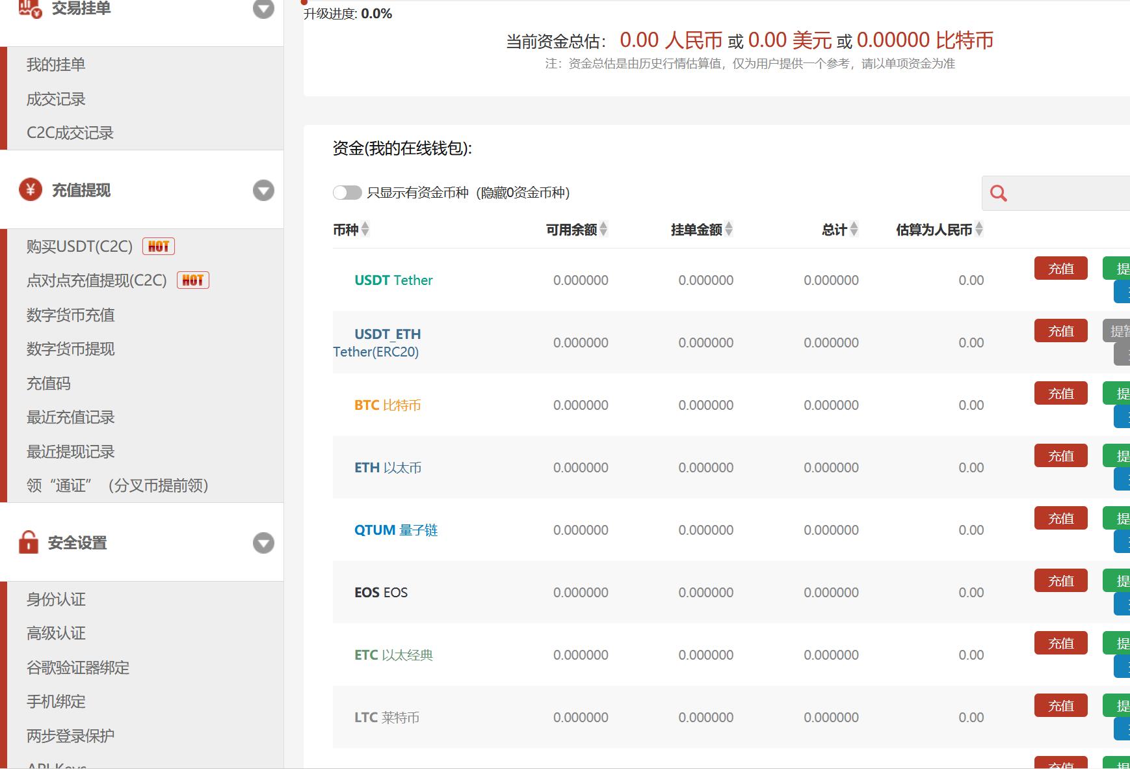Screen dimensions: 1130x769
Task: Open 成交记录 in sidebar
Action: [56, 99]
